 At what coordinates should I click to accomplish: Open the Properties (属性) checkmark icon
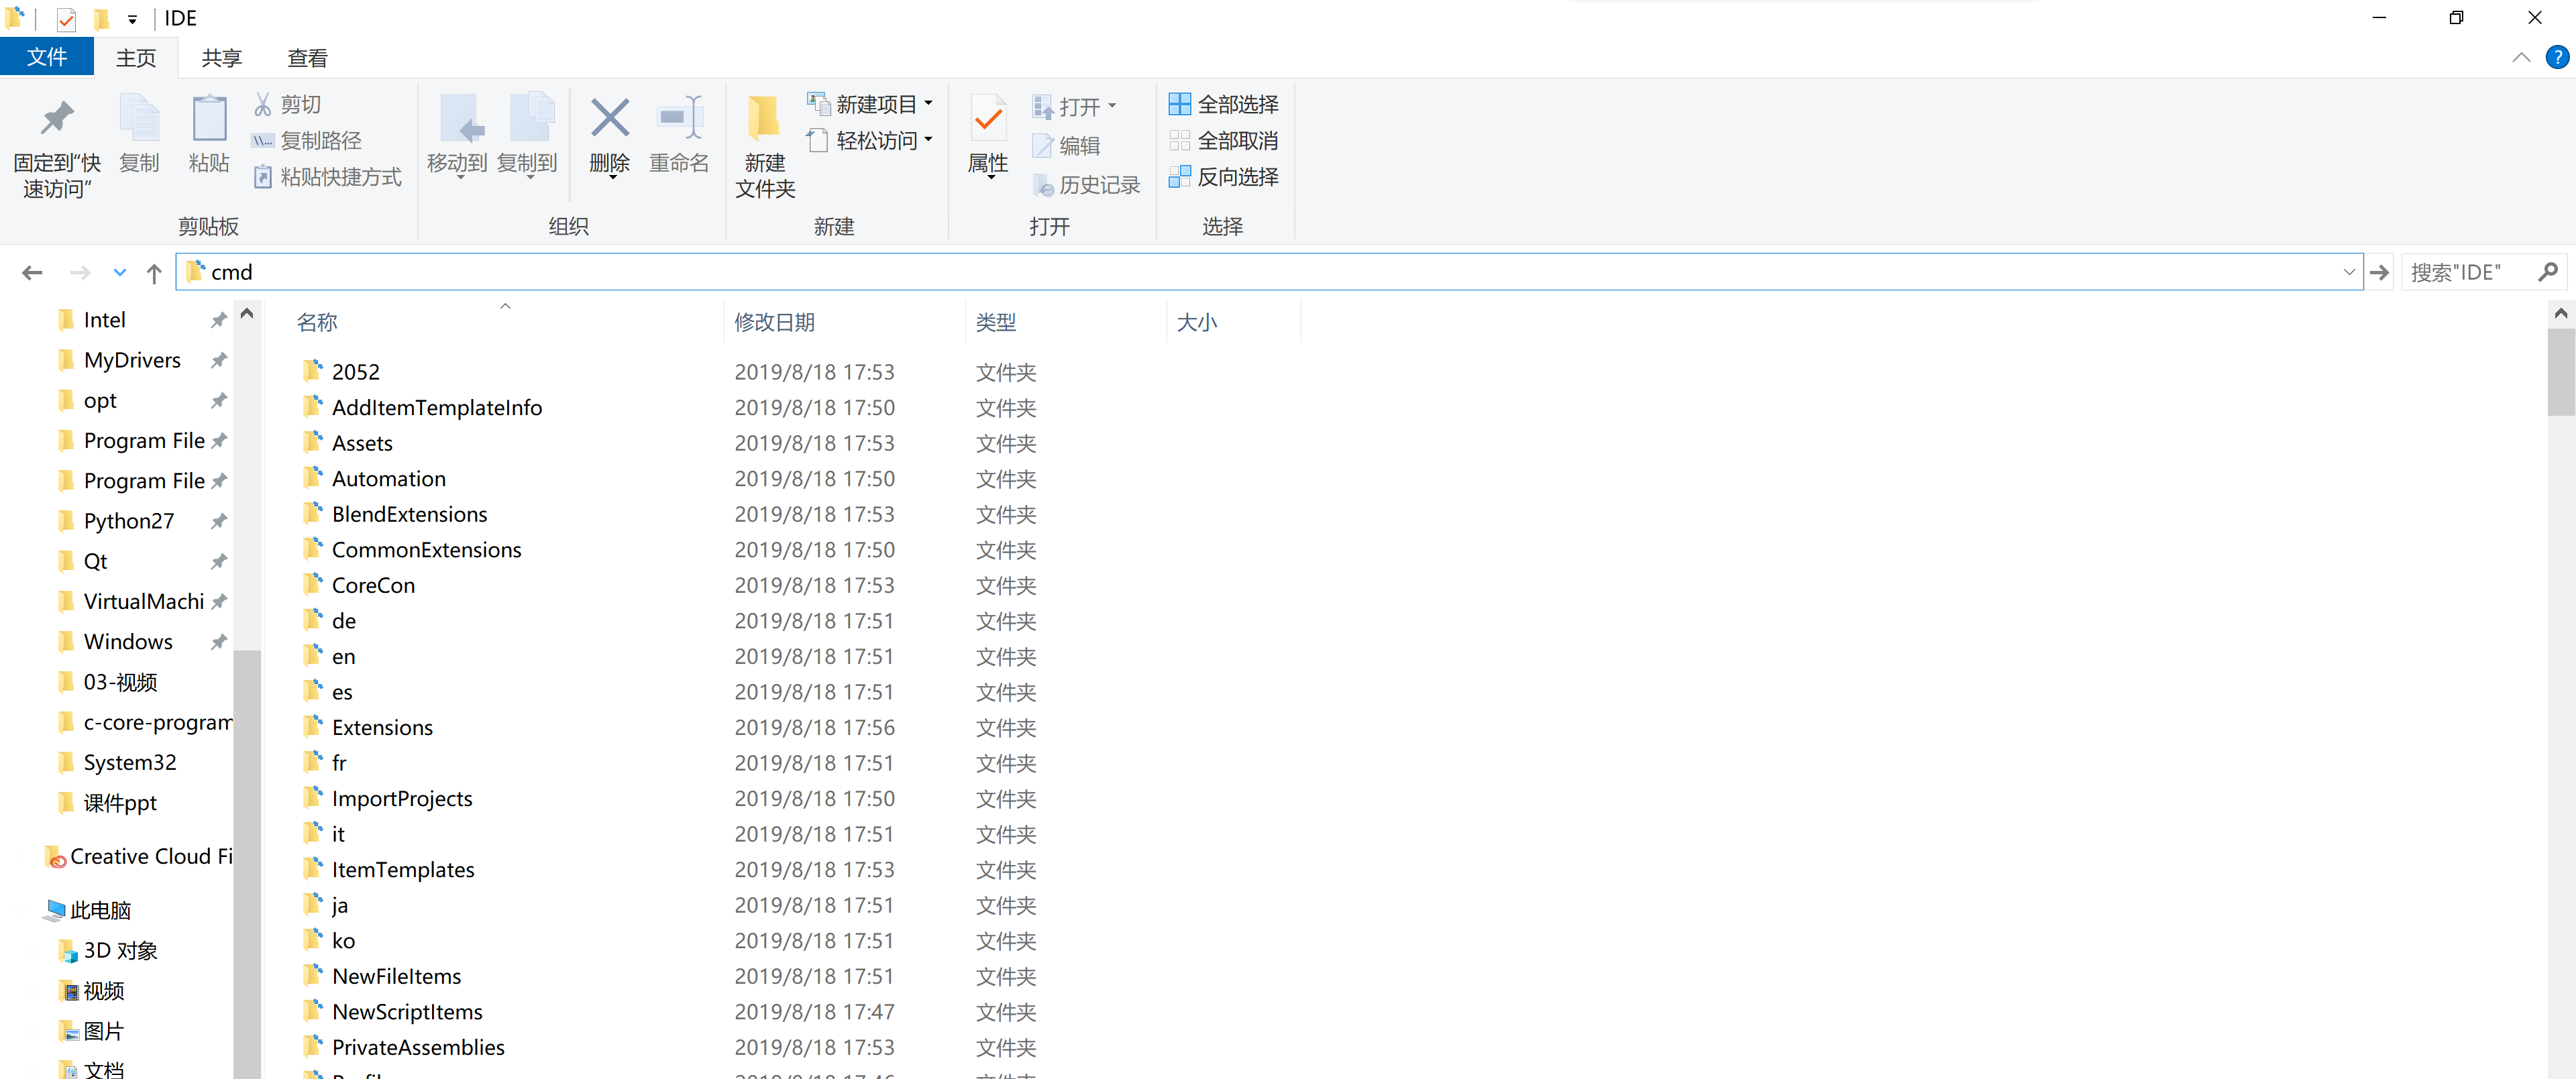(988, 119)
